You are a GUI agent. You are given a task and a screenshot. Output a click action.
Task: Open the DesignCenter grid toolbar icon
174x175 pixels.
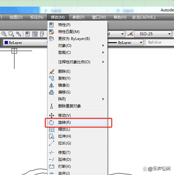pos(35,34)
